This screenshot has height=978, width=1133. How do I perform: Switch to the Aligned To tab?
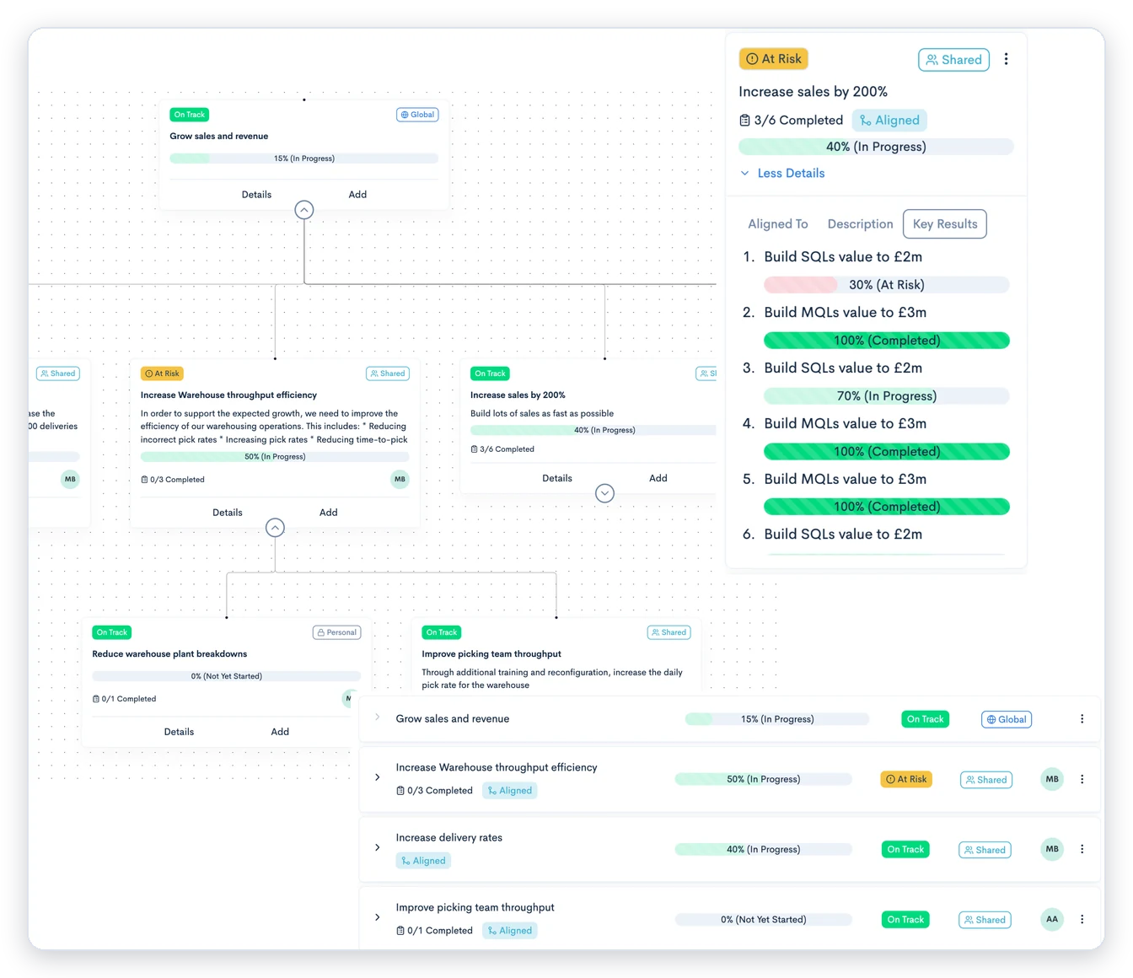point(777,224)
